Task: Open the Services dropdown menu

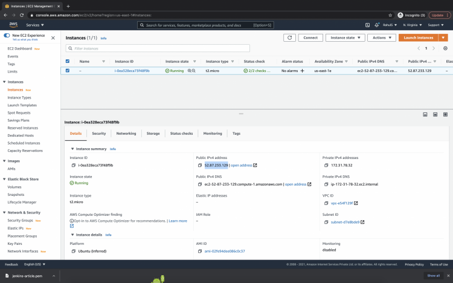Action: [35, 25]
